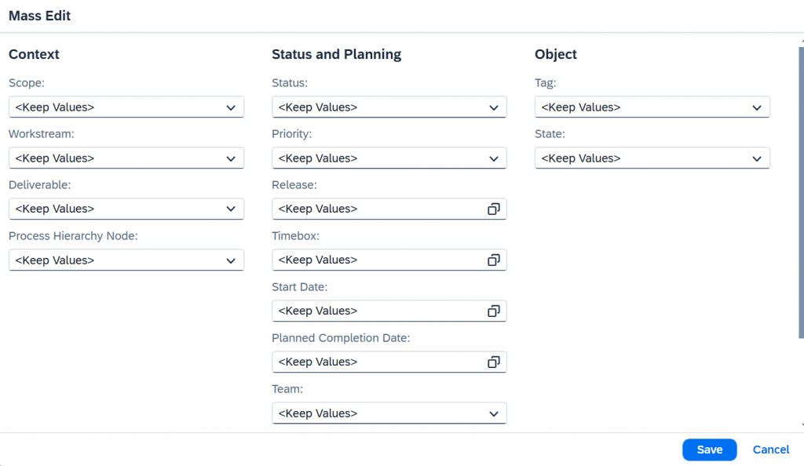Expand the Scope dropdown arrow
Viewport: 804px width, 466px height.
(x=231, y=107)
